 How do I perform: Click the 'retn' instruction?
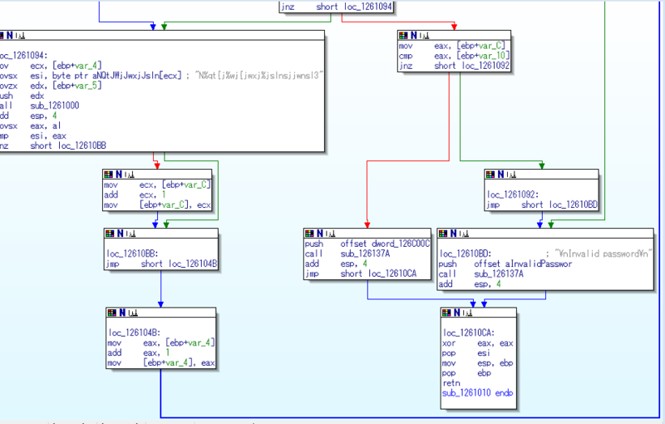click(x=451, y=383)
